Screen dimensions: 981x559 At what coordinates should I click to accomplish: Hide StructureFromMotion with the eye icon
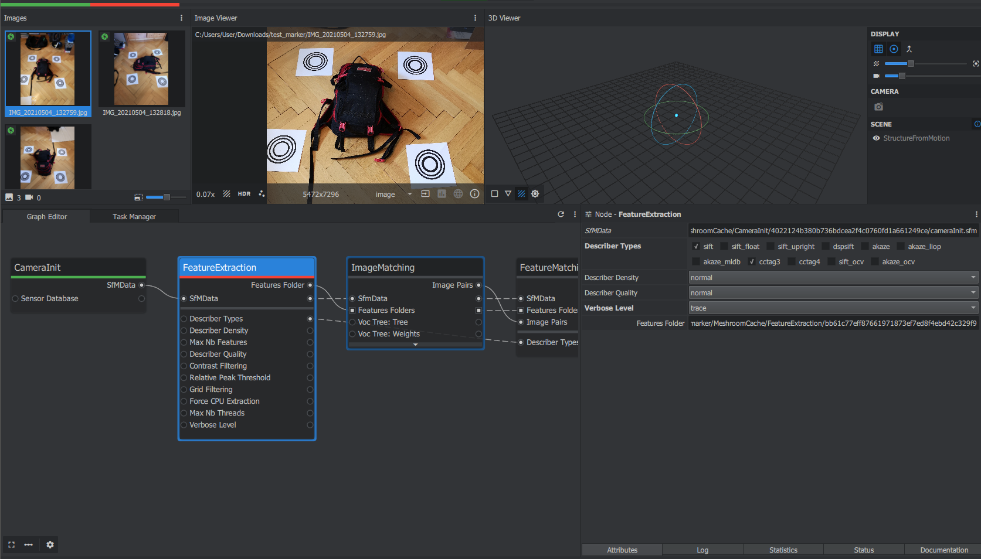tap(876, 138)
